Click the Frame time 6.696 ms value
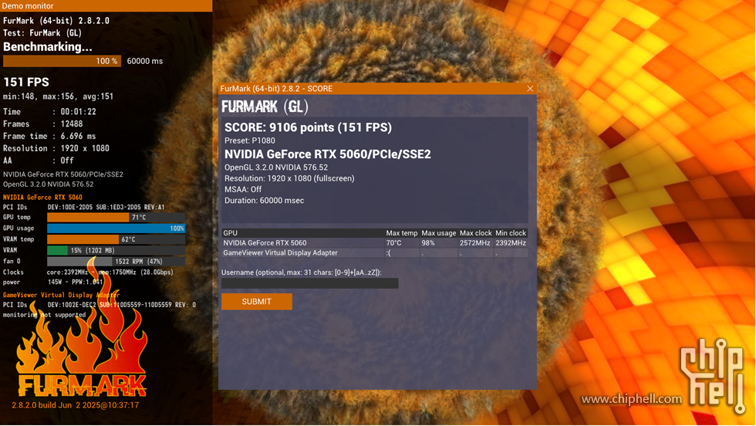 point(78,137)
